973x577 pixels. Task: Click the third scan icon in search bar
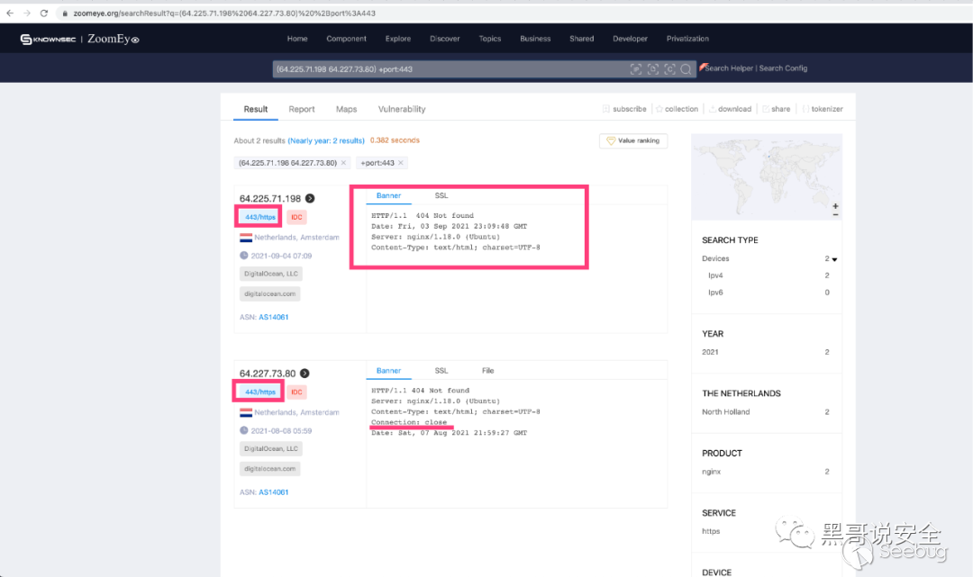coord(669,69)
